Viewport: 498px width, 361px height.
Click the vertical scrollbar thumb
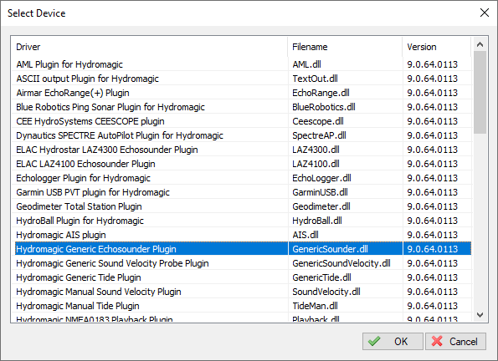(480, 92)
